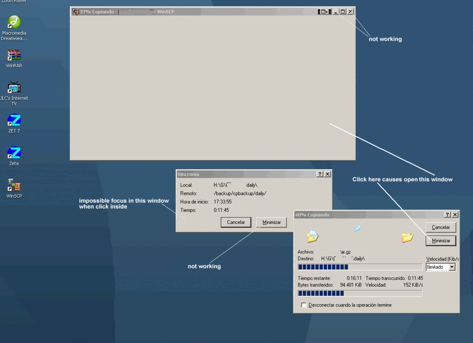
Task: Click the arrow button in WinSCP title bar
Action: point(325,12)
